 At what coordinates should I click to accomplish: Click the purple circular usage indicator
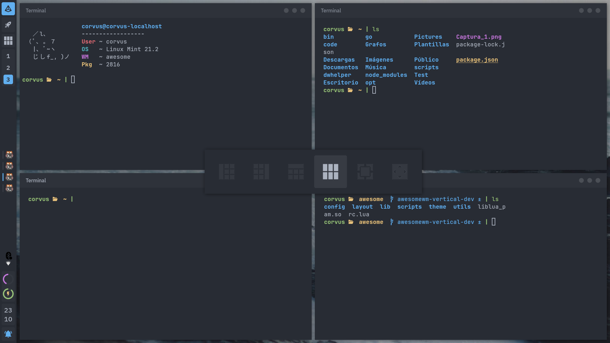(x=8, y=279)
